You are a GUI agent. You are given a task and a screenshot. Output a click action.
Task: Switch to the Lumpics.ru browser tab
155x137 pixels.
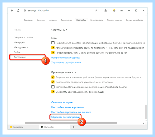pos(24,127)
